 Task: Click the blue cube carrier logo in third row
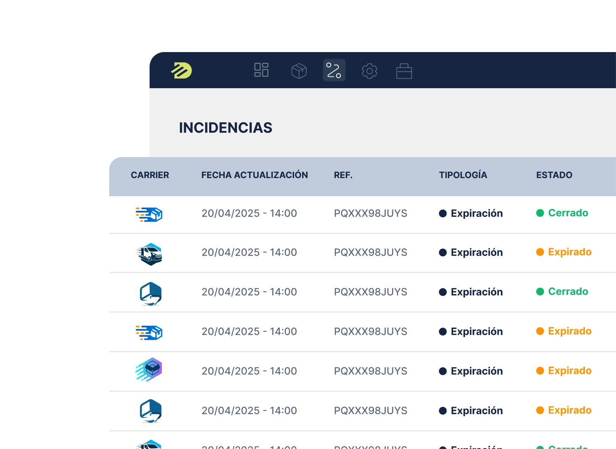[x=150, y=293]
